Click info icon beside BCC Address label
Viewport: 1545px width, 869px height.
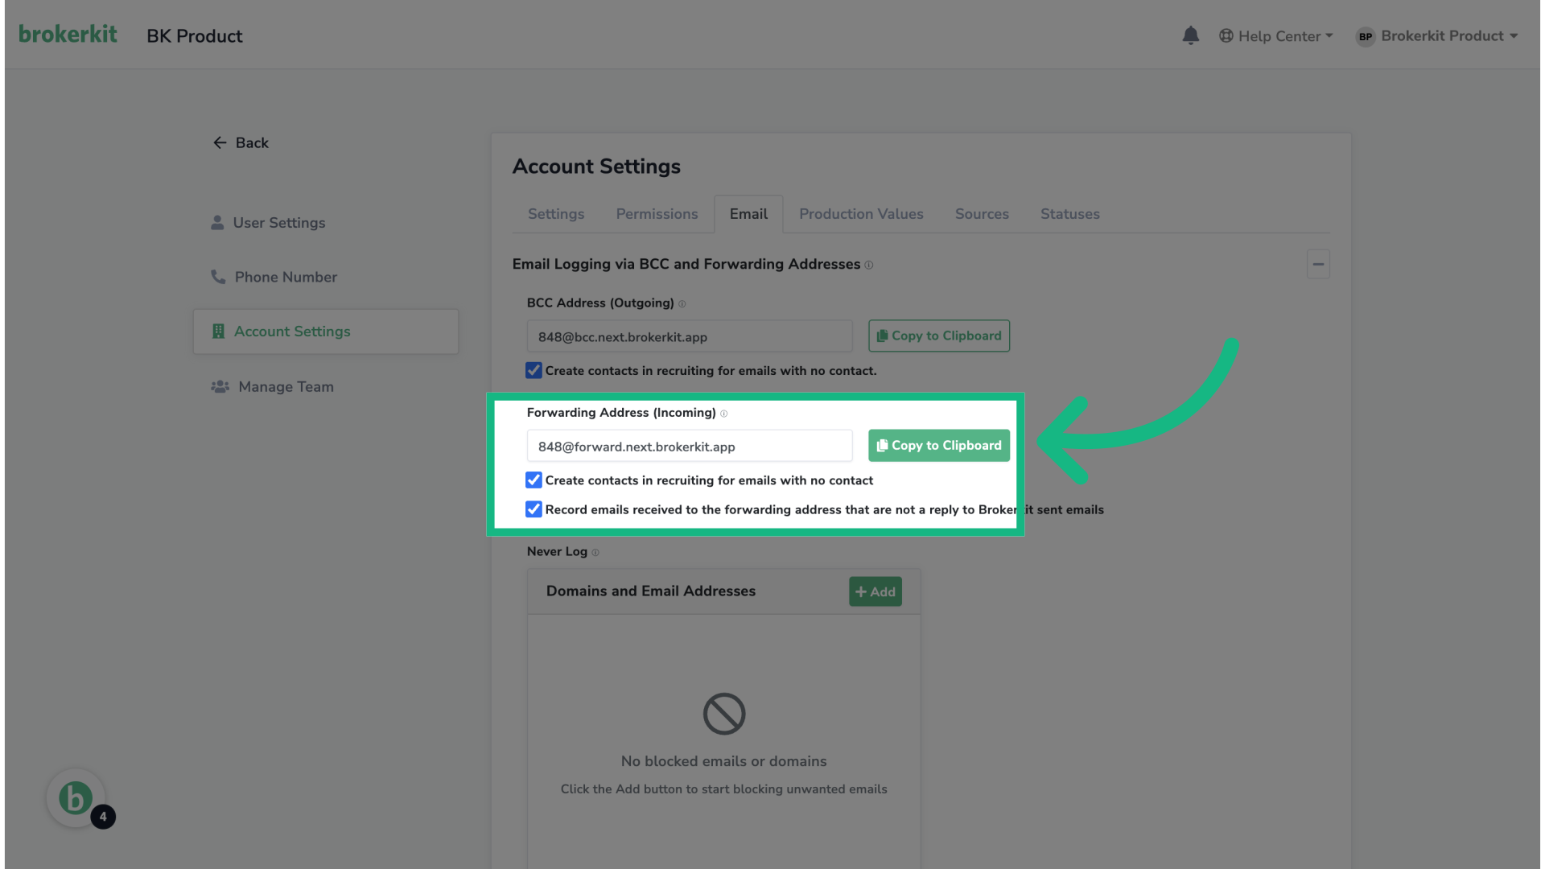tap(682, 304)
